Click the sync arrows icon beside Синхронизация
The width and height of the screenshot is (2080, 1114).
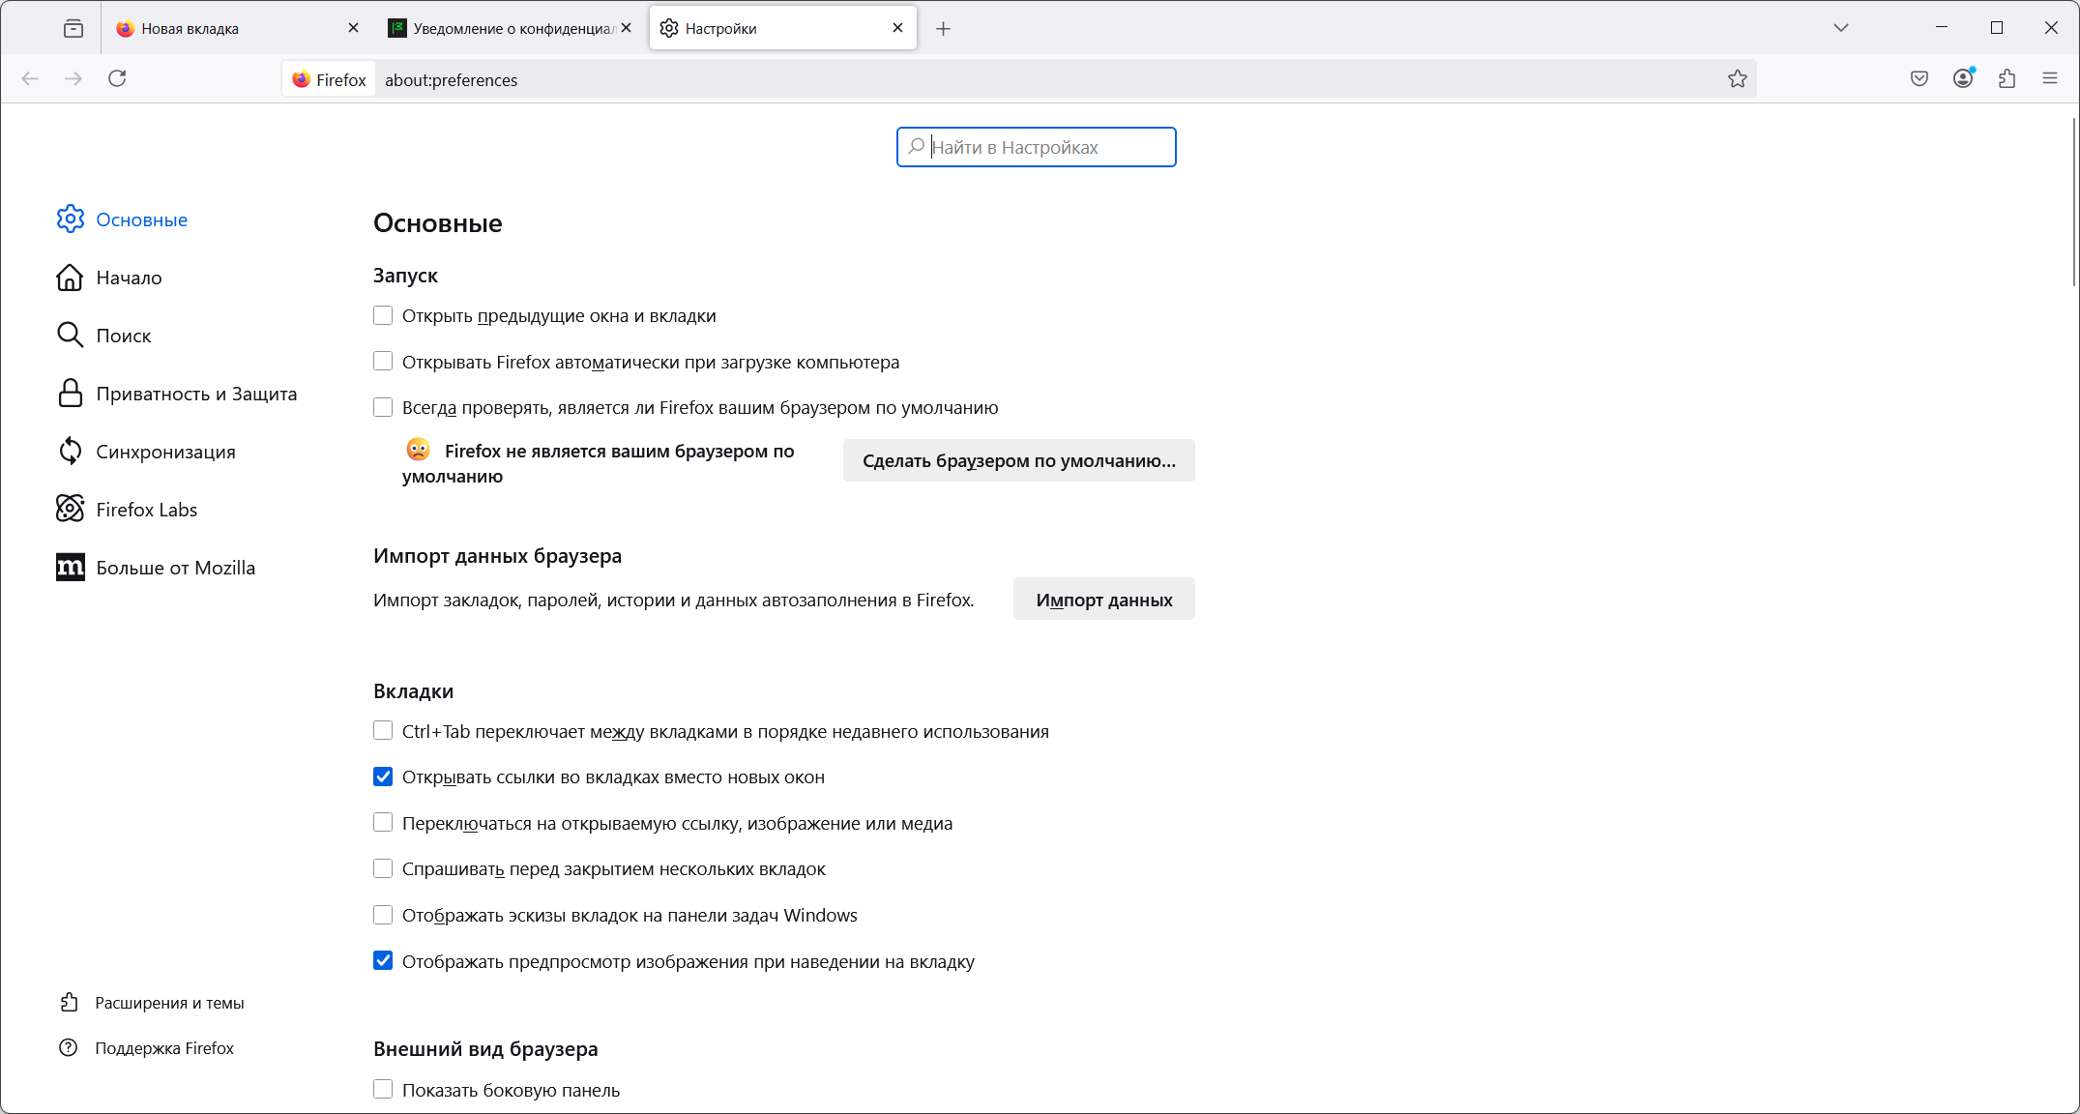coord(71,452)
